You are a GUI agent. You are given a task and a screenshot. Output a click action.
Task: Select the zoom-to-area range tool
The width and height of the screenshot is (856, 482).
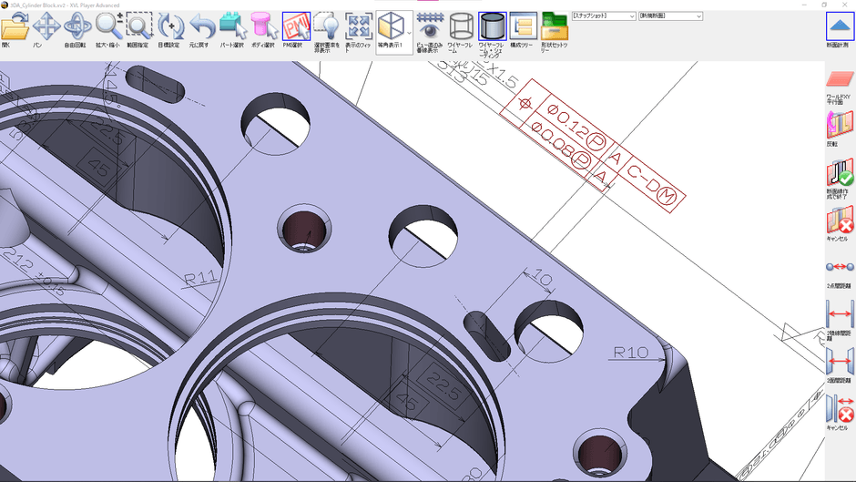point(138,28)
